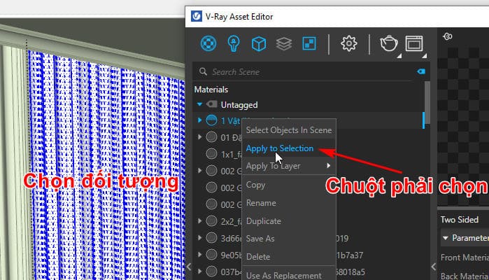Open the Materials category in toolbar
Image resolution: width=489 pixels, height=280 pixels.
point(206,44)
